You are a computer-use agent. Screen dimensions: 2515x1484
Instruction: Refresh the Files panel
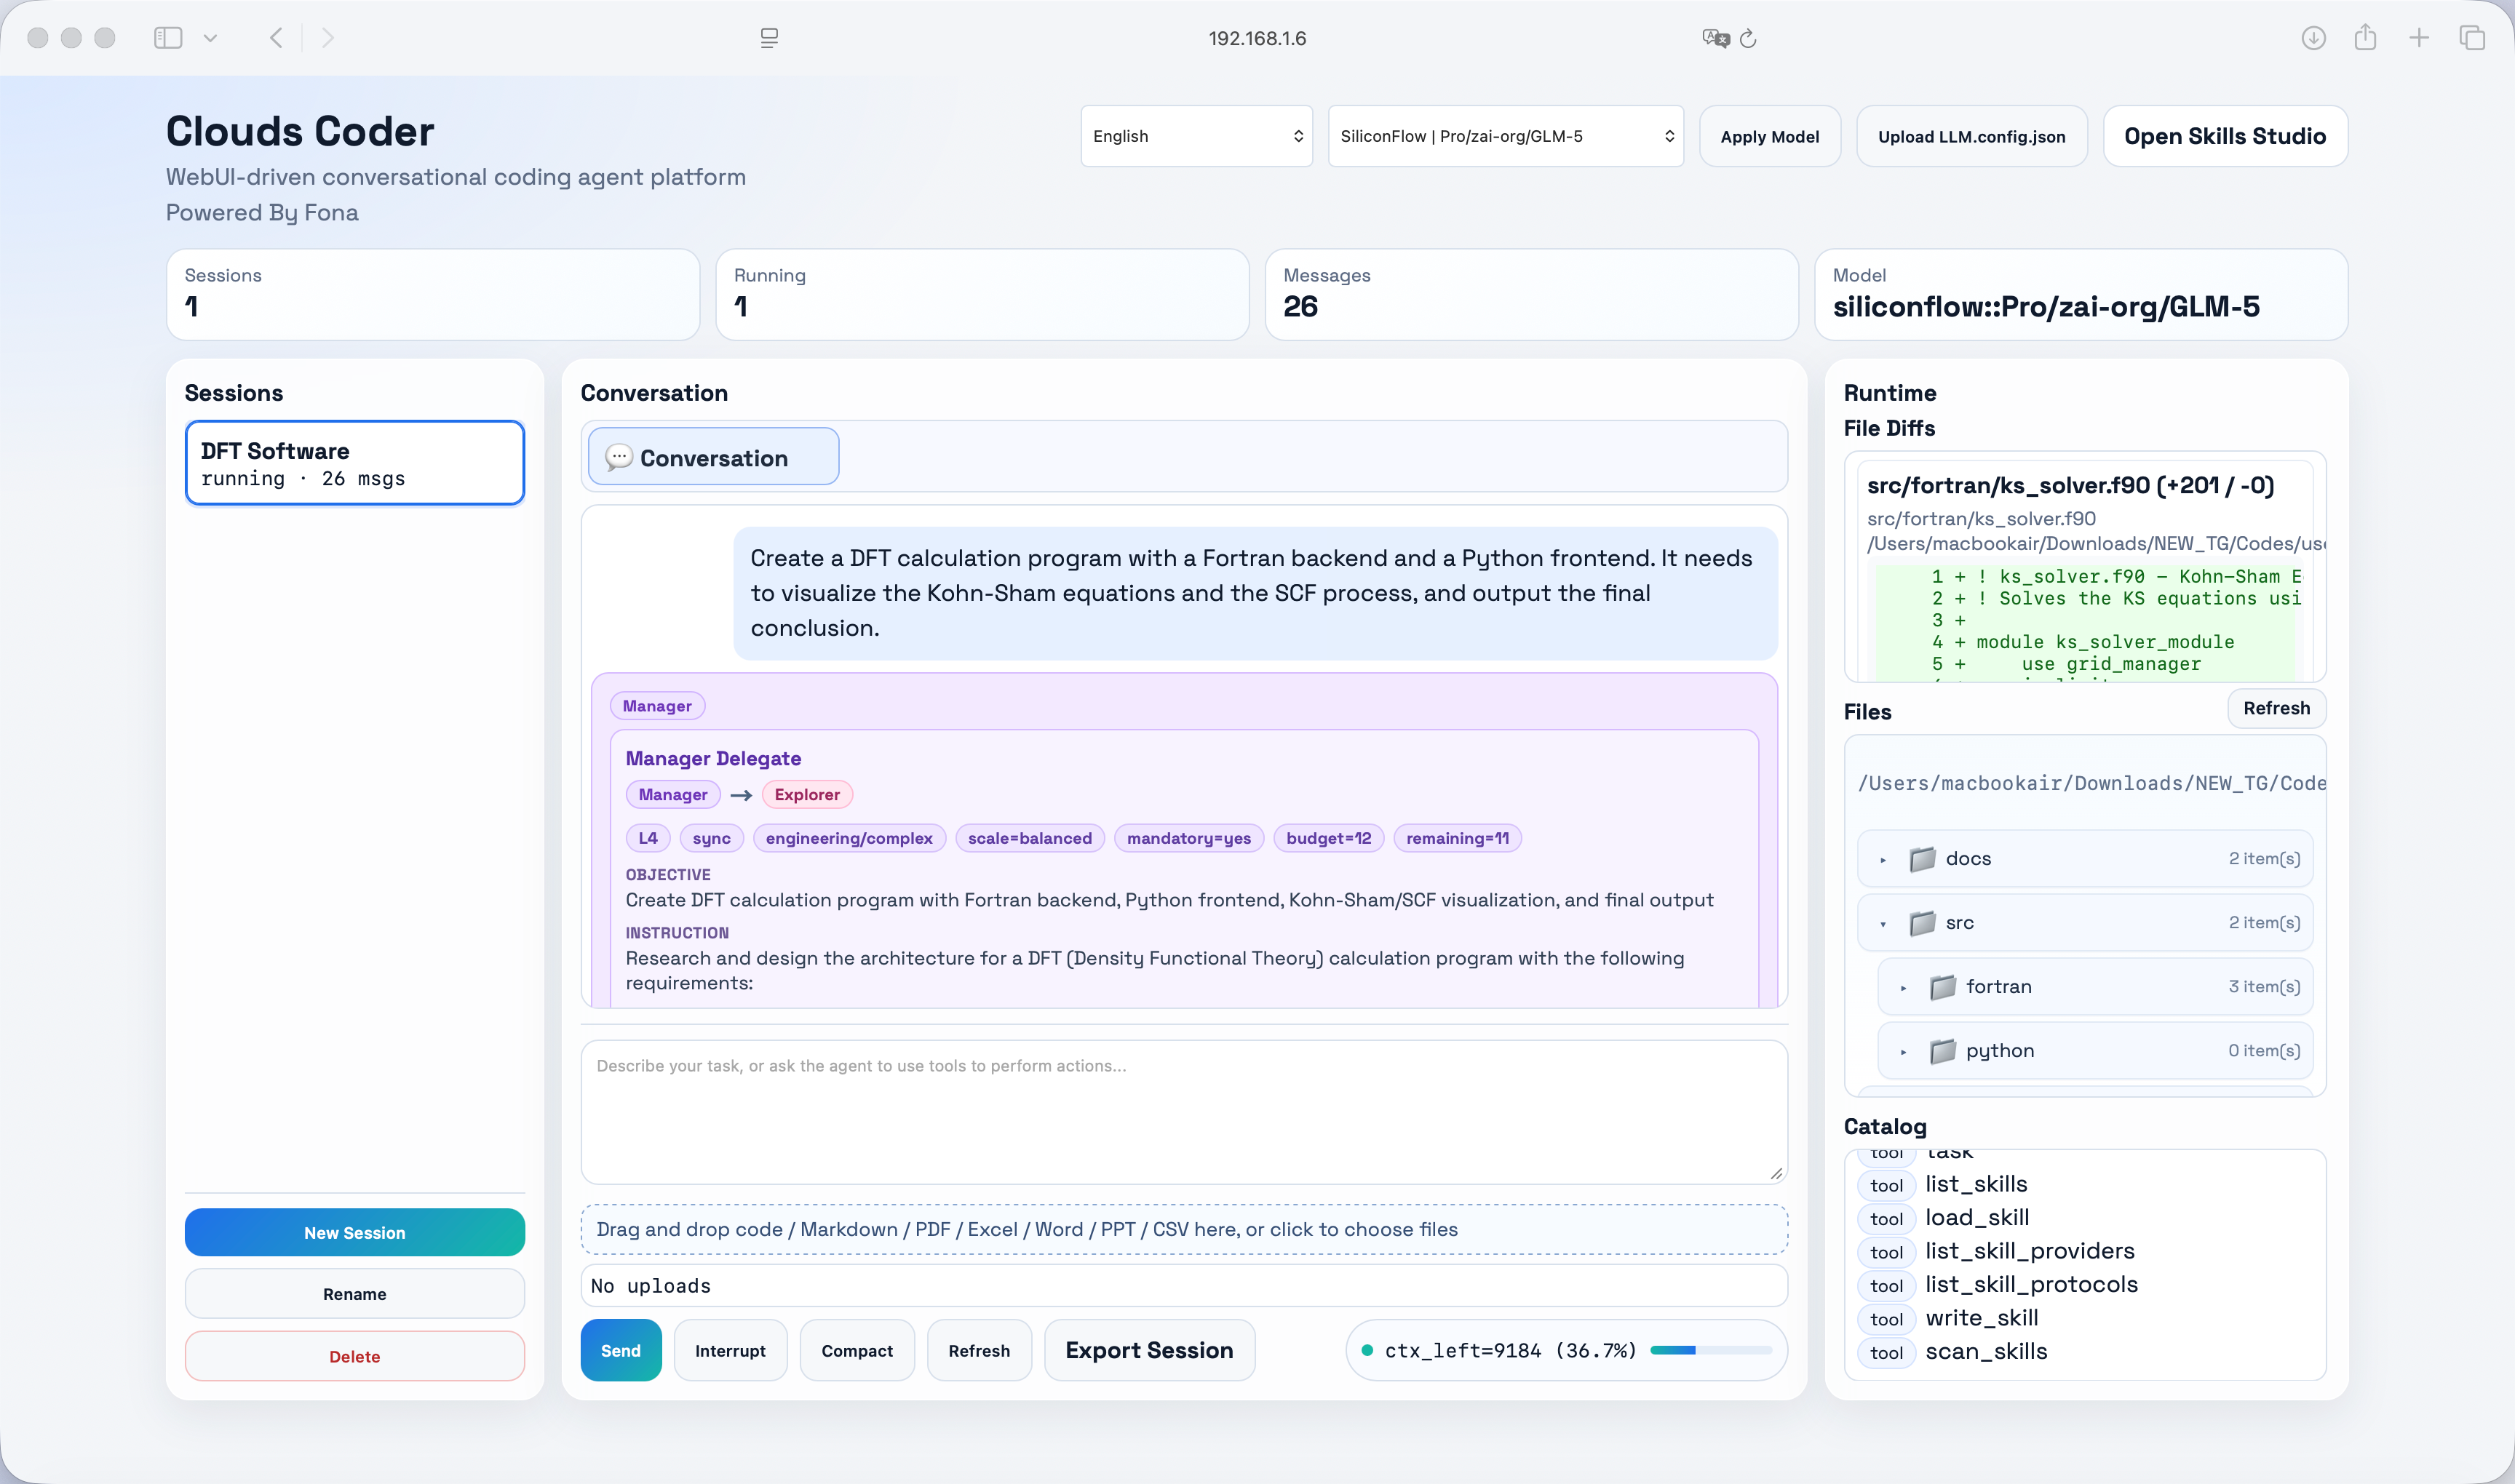pyautogui.click(x=2276, y=708)
